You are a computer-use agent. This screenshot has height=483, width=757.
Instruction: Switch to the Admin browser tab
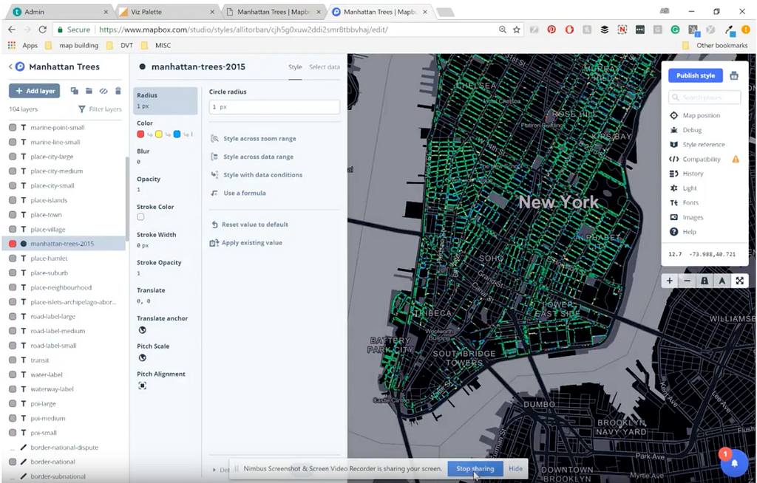coord(61,12)
